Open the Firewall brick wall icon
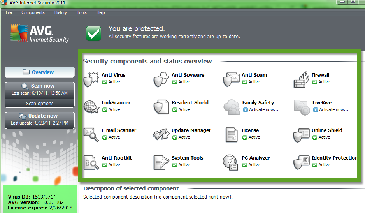 pos(301,79)
